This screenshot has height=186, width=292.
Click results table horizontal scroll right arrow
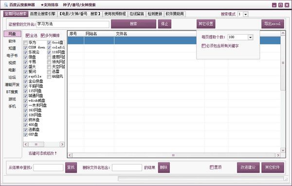[278, 155]
